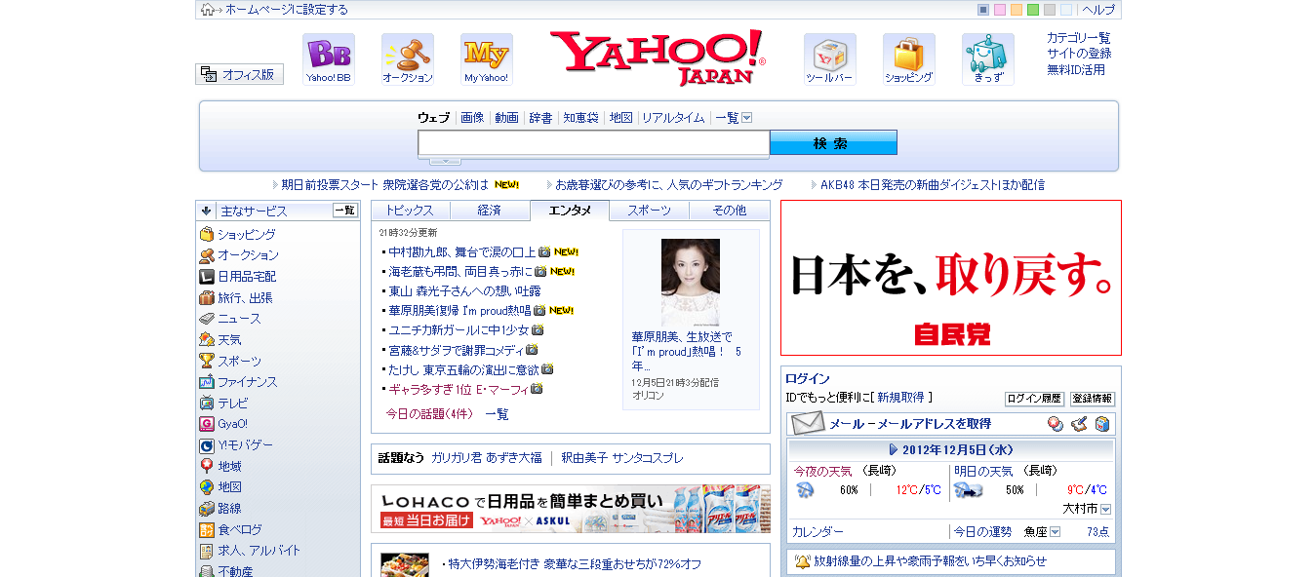Open ショッピング in the services sidebar
Viewport: 1316px width, 577px height.
pos(246,235)
